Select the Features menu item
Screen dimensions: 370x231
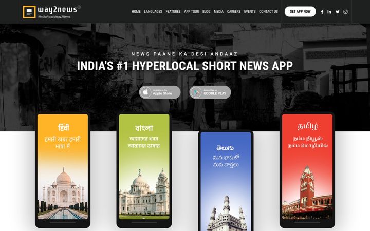coord(173,11)
